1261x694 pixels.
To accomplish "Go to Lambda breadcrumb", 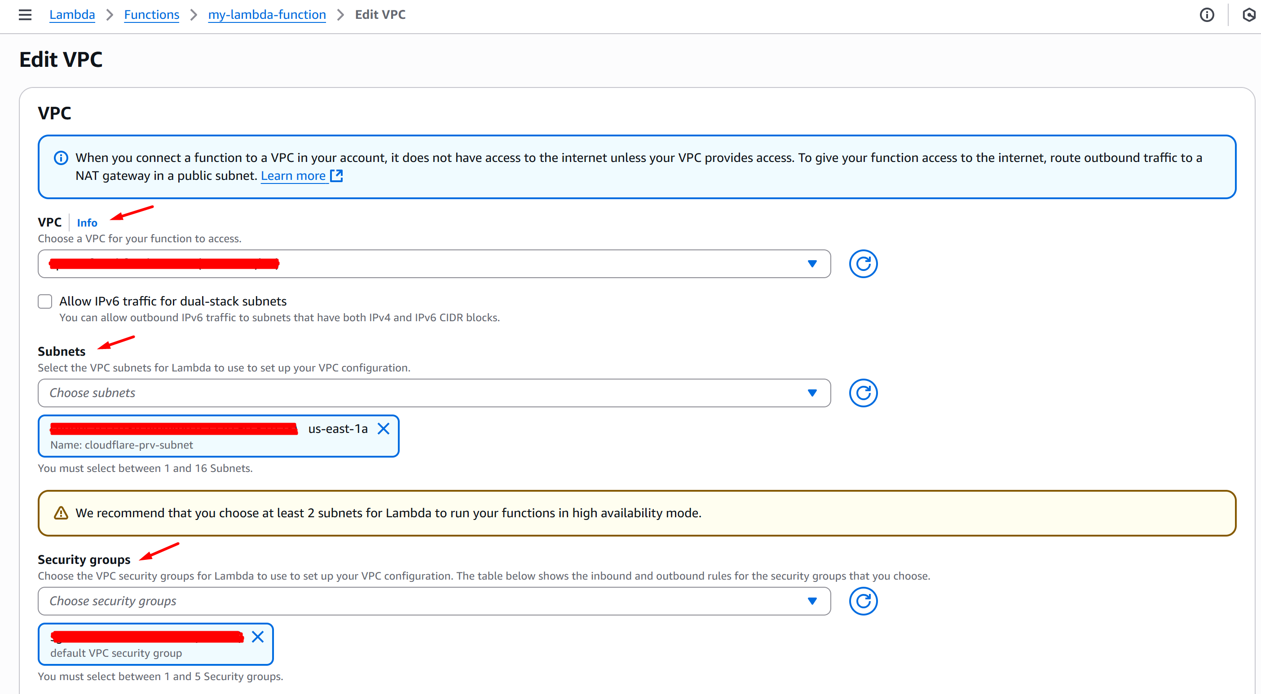I will [x=72, y=15].
